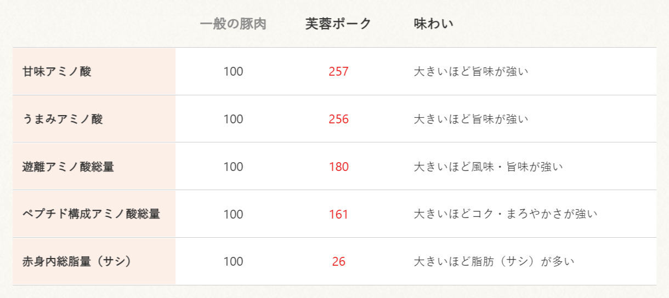
Task: Select the 遊離アミノ酸総量 row label
Action: click(68, 167)
